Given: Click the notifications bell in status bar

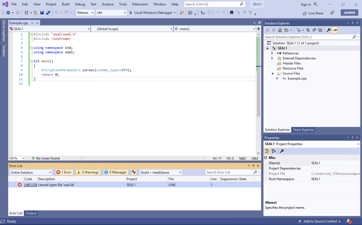Looking at the screenshot, I should 348,221.
